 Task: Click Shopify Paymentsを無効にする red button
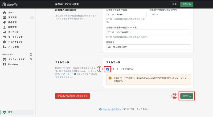point(72,96)
